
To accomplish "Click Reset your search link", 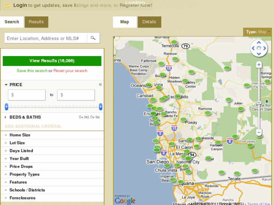I will (70, 71).
